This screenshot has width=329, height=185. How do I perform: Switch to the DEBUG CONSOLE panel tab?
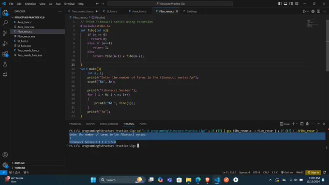pos(109,124)
